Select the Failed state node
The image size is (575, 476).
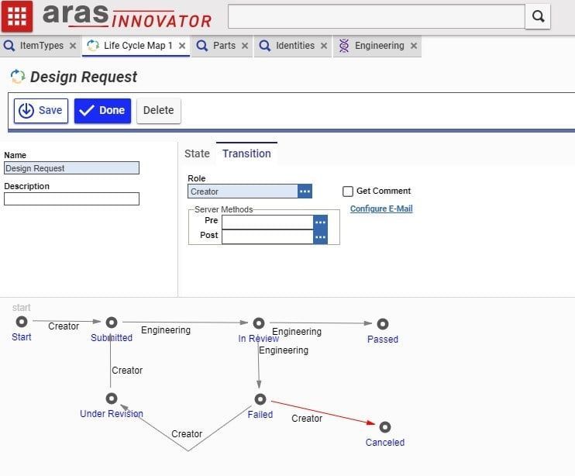point(260,399)
